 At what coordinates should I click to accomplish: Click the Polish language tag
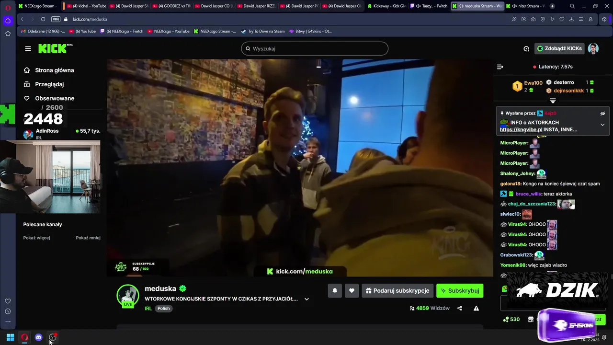pos(164,308)
